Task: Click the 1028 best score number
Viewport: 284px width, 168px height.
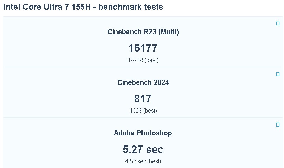Action: pos(136,111)
